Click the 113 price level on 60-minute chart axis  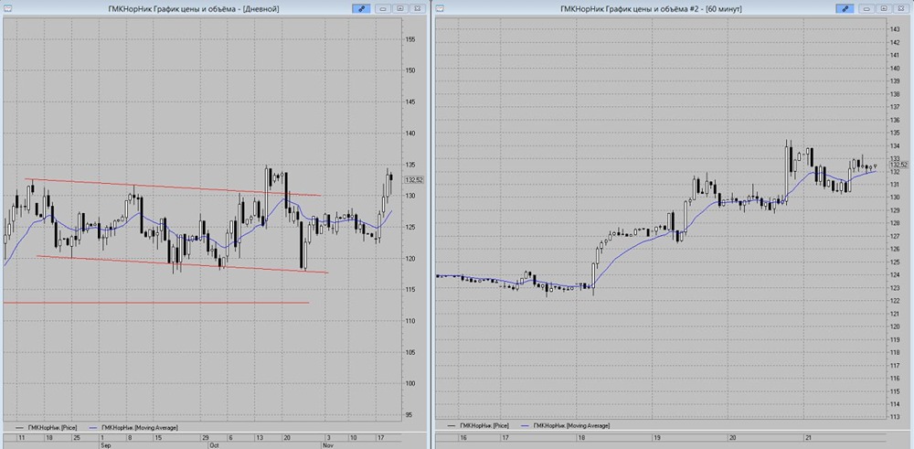coord(893,417)
